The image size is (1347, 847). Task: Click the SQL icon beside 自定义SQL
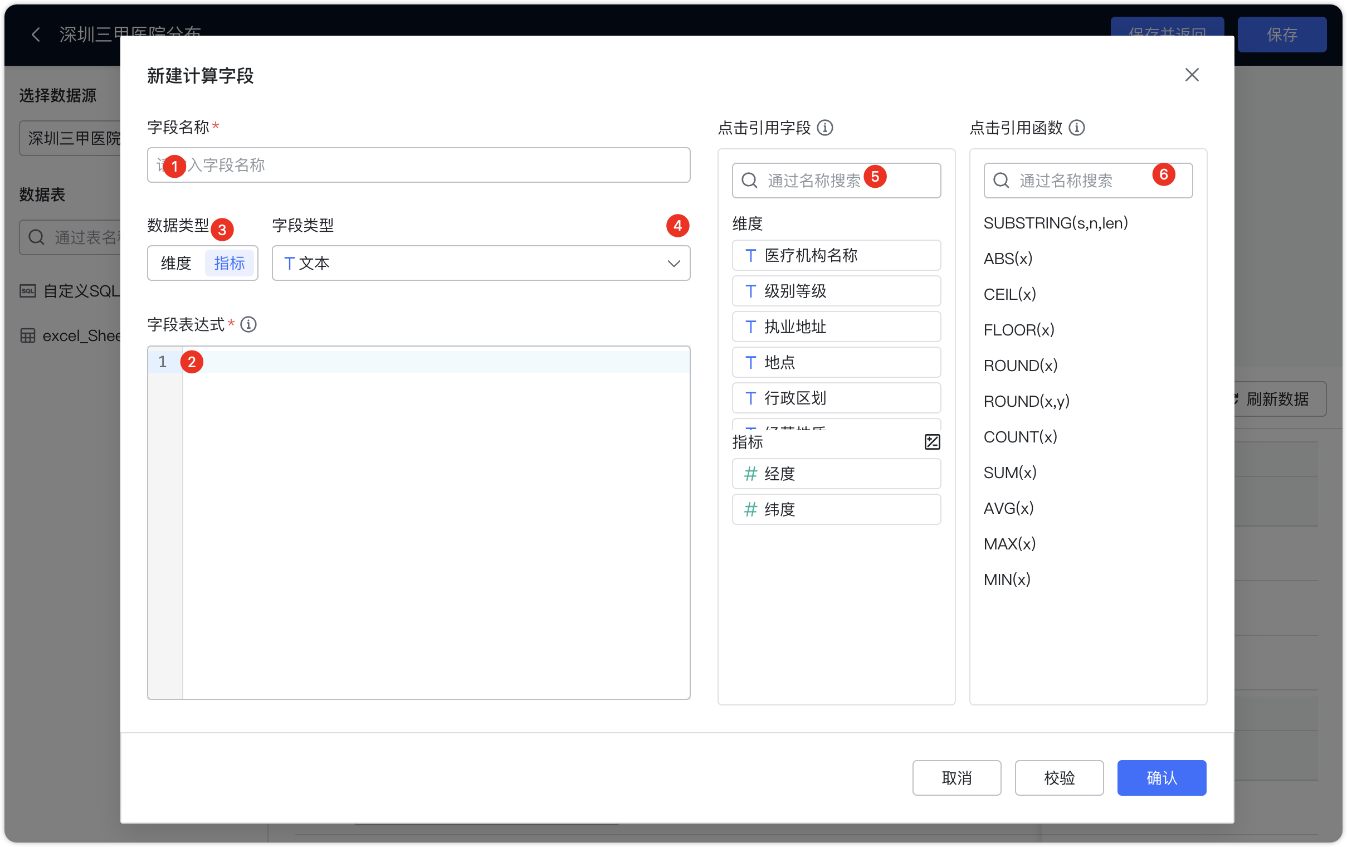coord(28,291)
